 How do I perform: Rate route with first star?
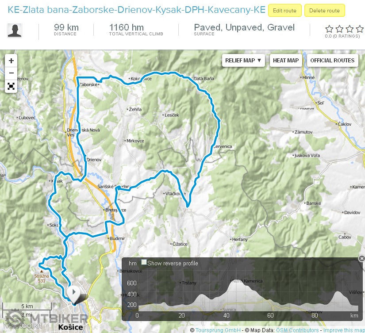pyautogui.click(x=329, y=29)
